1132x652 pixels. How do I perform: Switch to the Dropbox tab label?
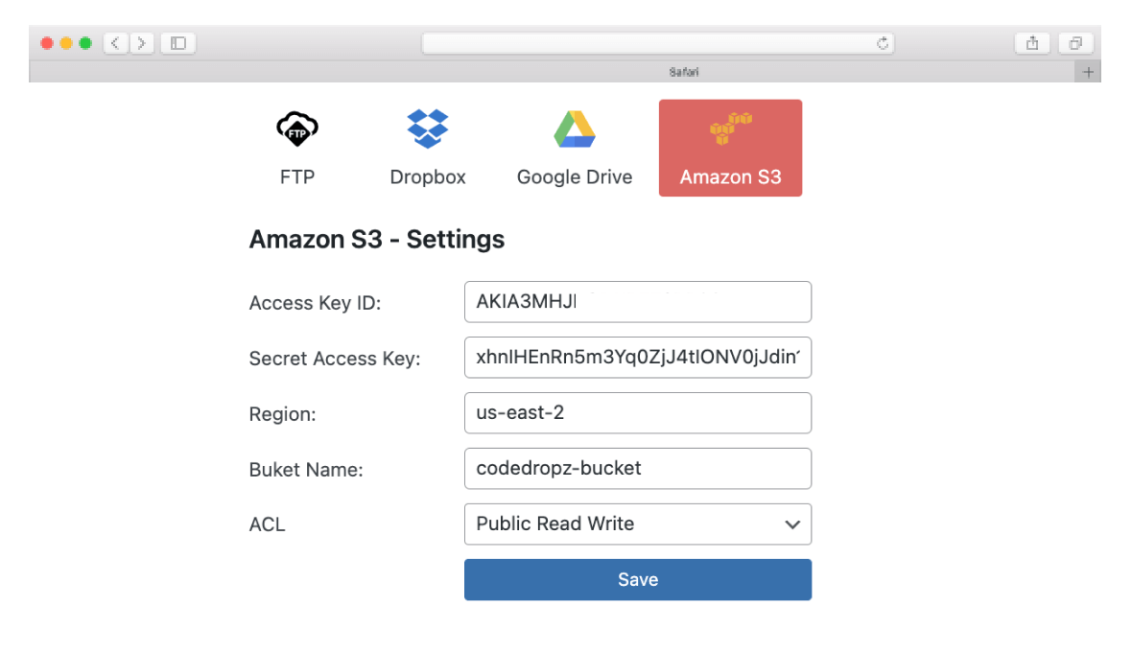428,177
